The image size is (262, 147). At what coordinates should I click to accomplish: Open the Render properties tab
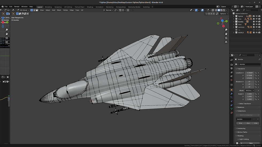coord(232,65)
